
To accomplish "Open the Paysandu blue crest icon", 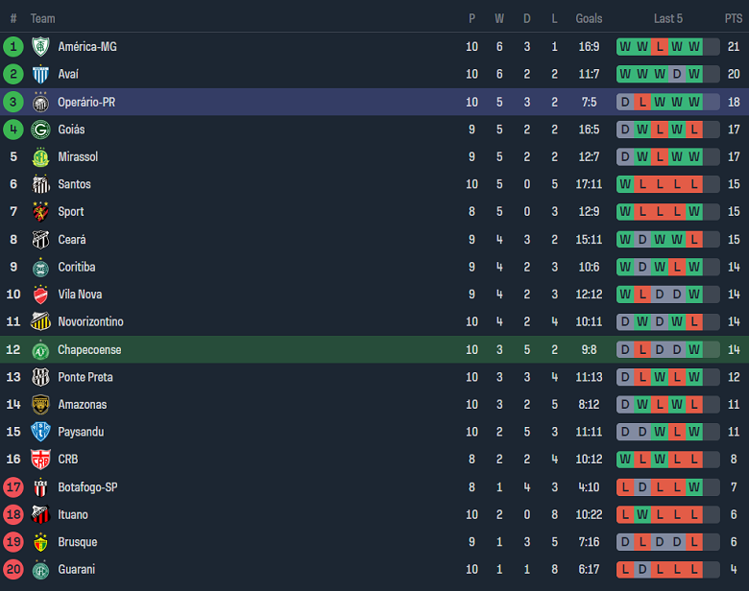I will 40,432.
